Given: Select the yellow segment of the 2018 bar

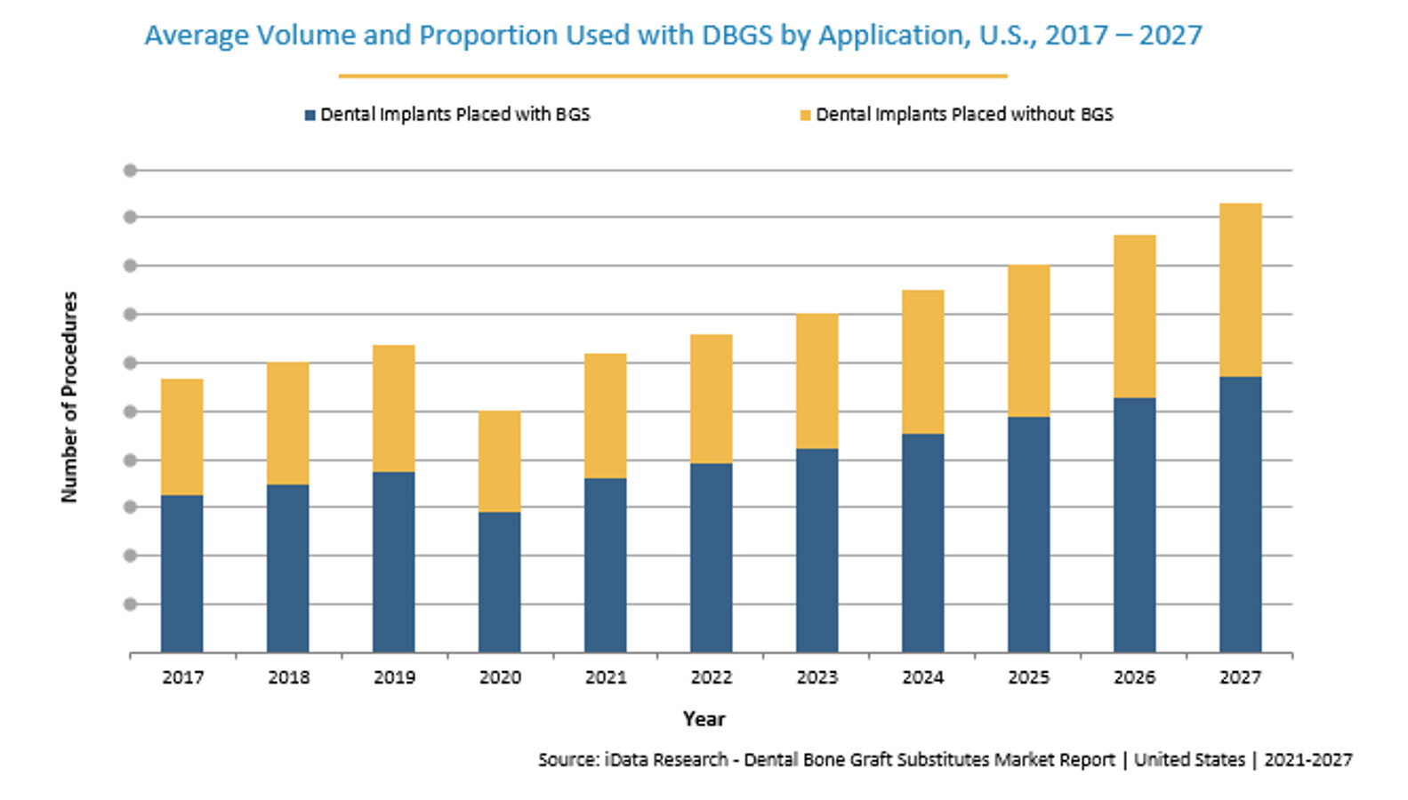Looking at the screenshot, I should (x=288, y=423).
